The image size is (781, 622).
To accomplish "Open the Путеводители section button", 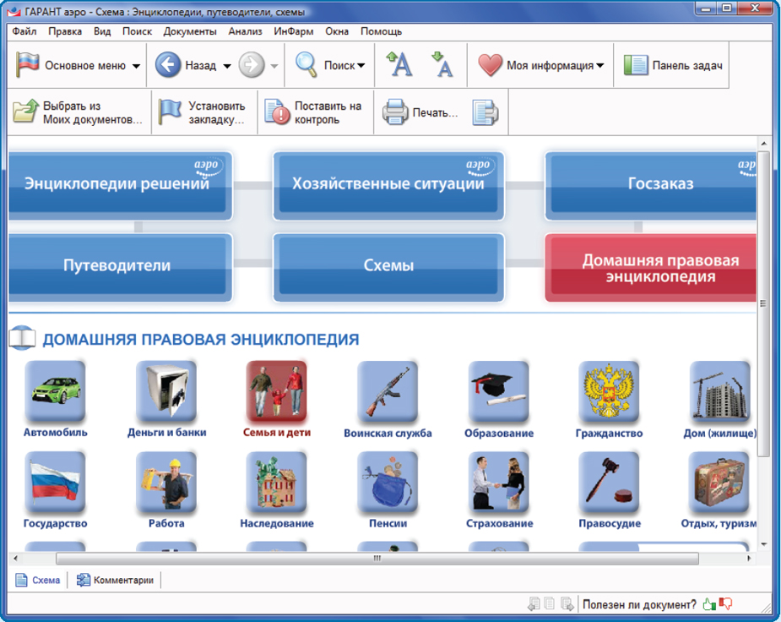I will click(117, 265).
